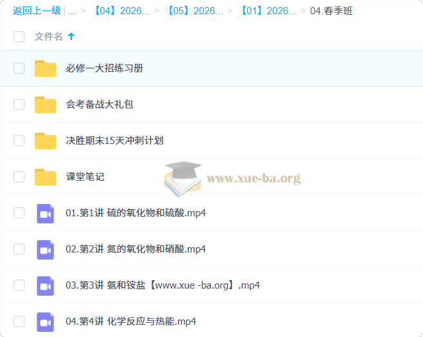Click the 决胜期末15天冲刺计划 folder icon
This screenshot has height=337, width=423.
click(x=45, y=141)
